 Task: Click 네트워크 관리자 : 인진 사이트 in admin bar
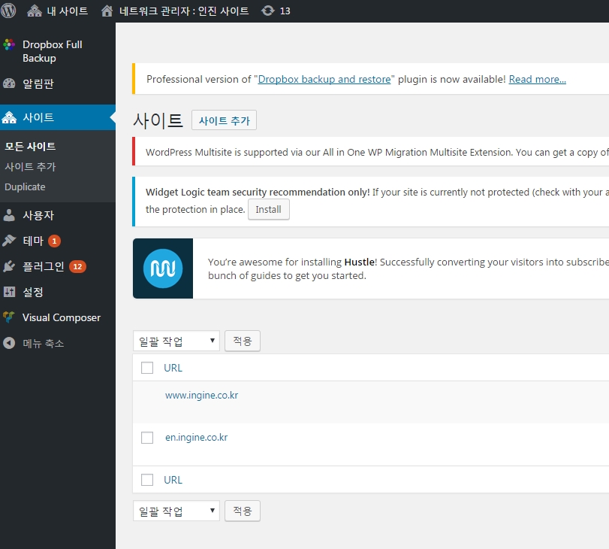click(184, 11)
